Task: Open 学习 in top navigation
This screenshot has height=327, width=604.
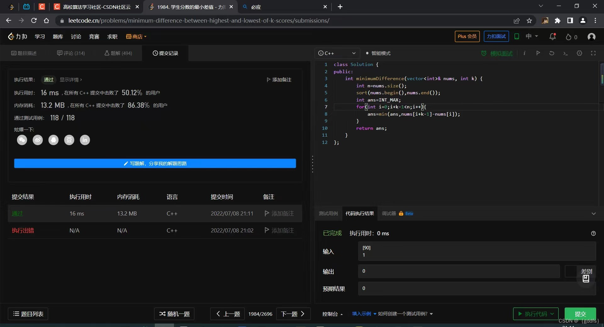Action: pos(40,37)
